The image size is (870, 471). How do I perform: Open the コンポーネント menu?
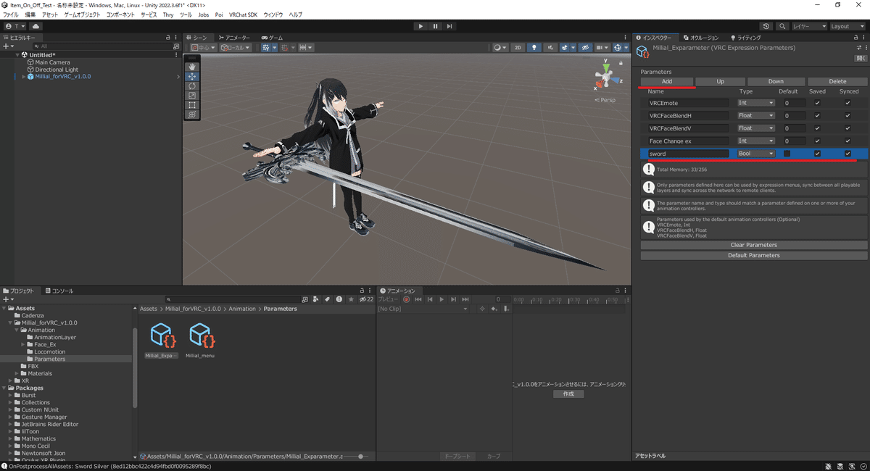(x=120, y=14)
